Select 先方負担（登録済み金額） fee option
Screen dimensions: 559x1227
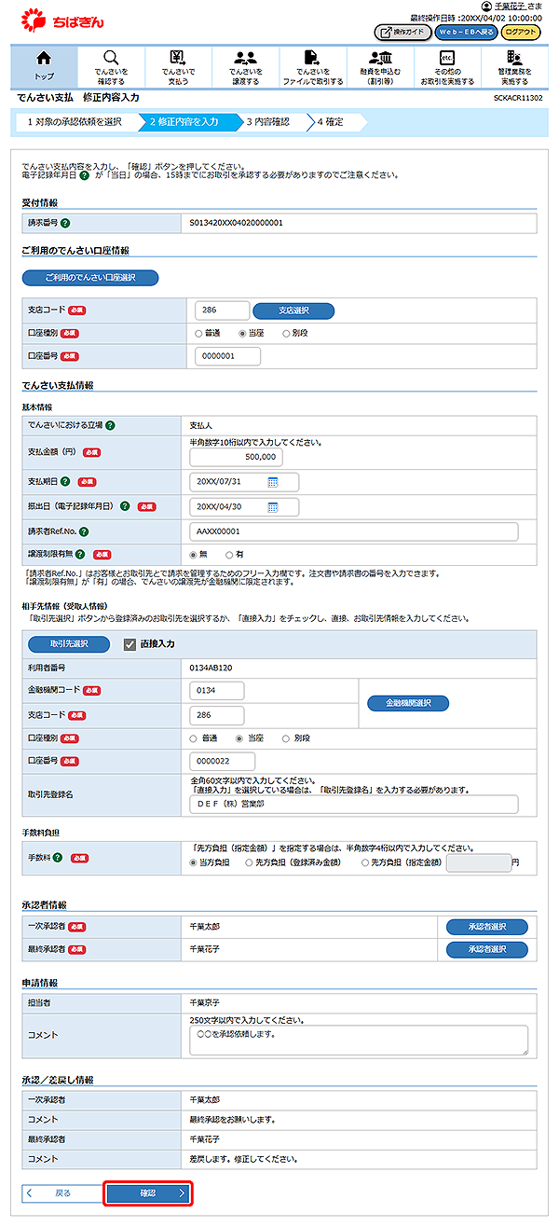click(x=249, y=863)
